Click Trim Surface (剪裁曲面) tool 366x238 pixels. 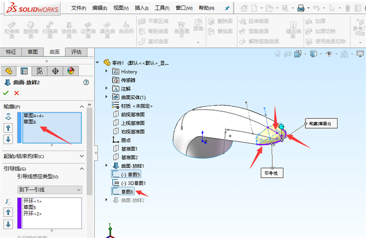point(254,31)
